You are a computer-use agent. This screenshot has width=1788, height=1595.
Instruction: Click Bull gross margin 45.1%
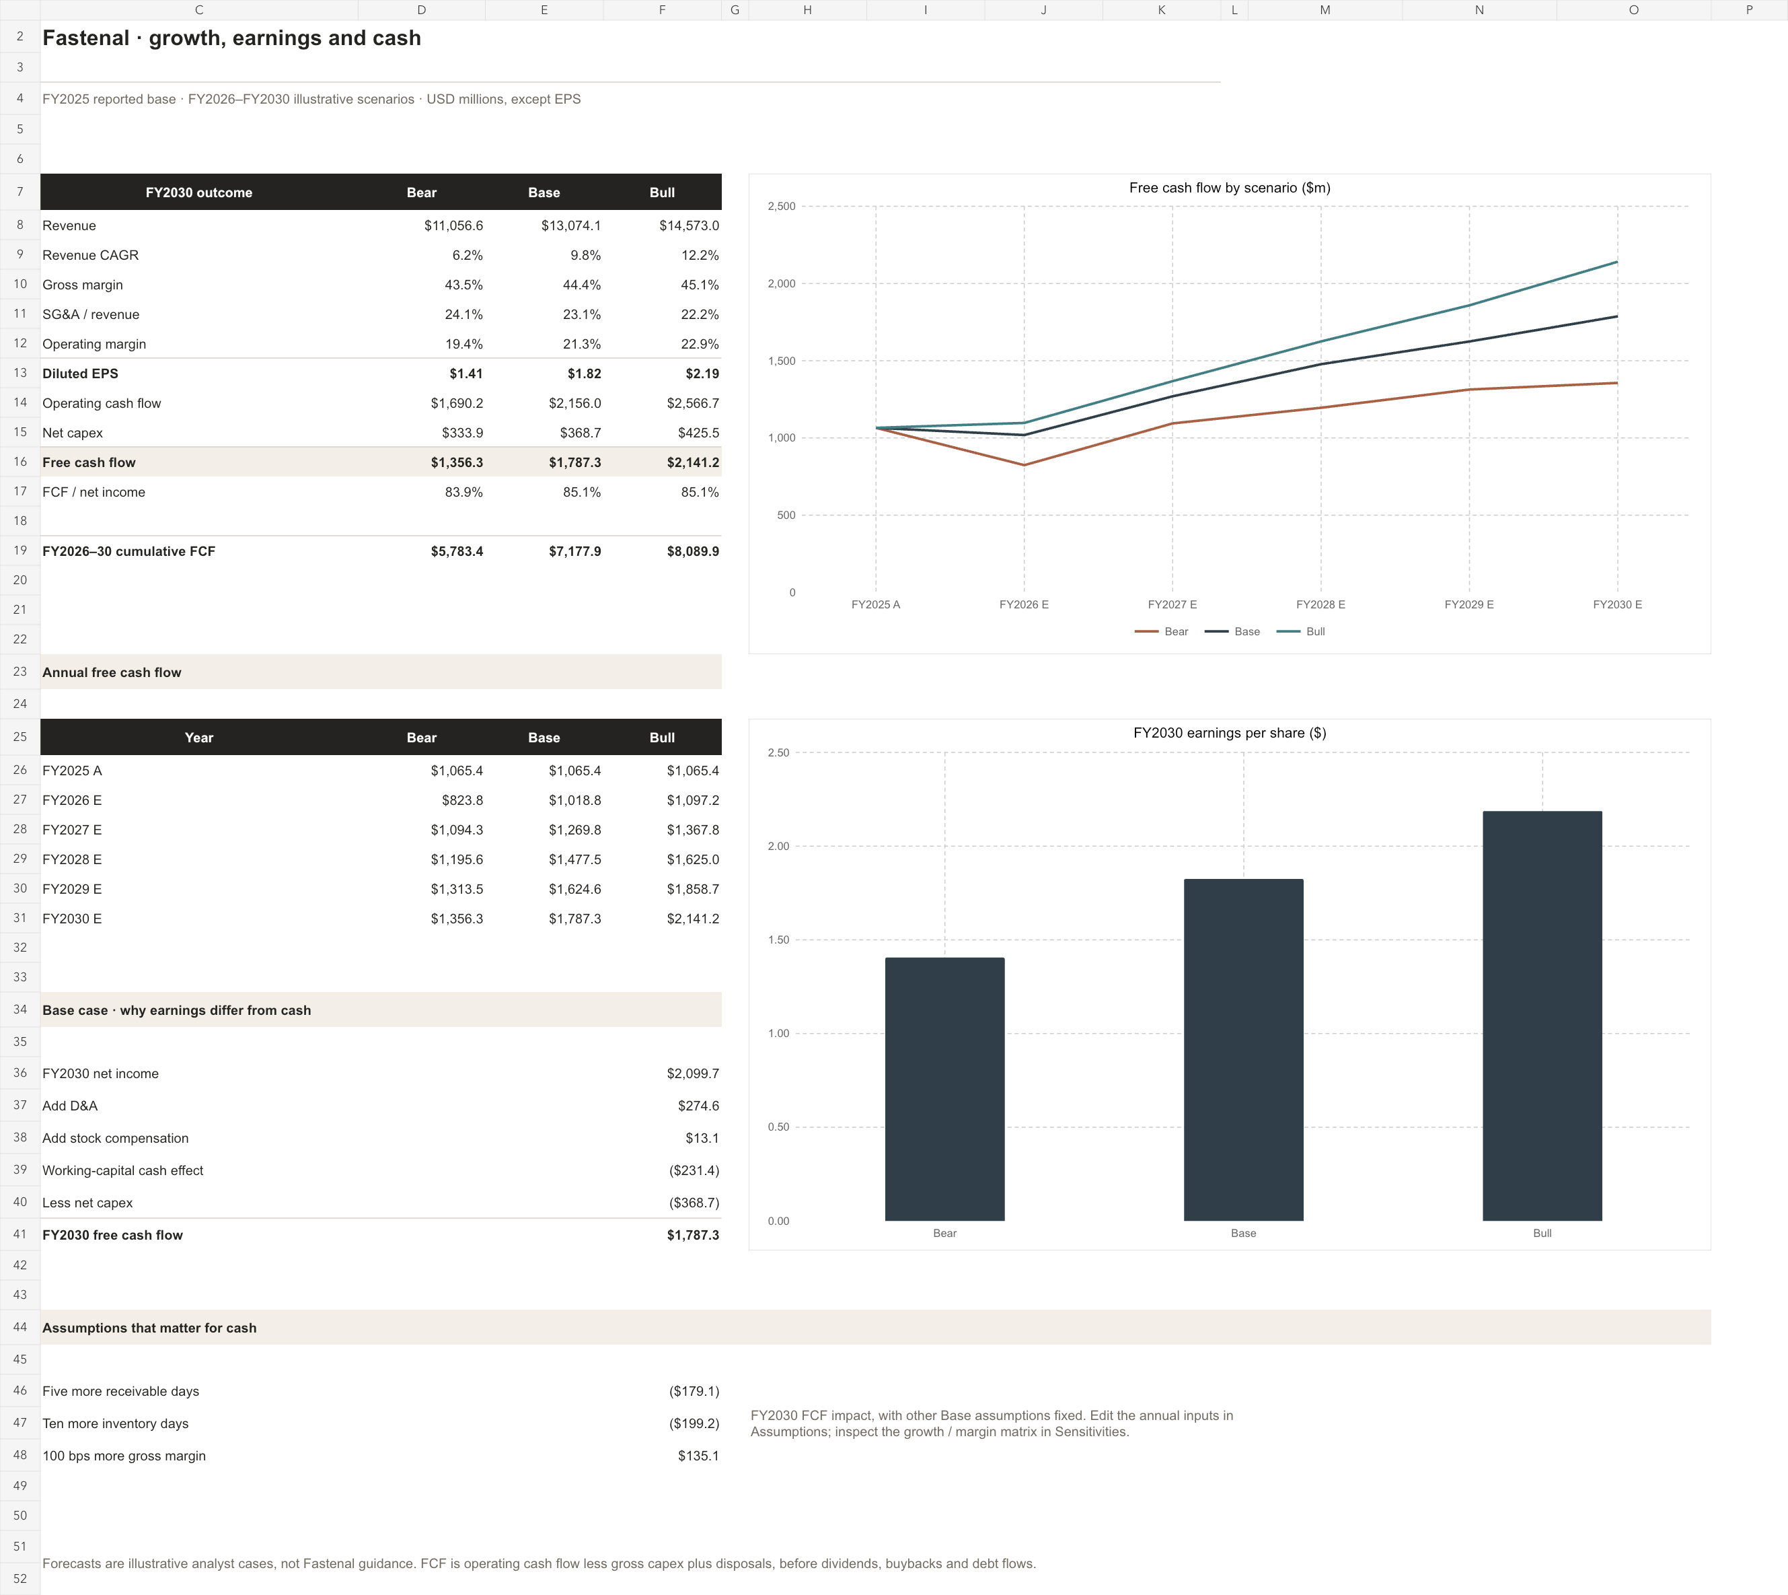click(x=699, y=285)
